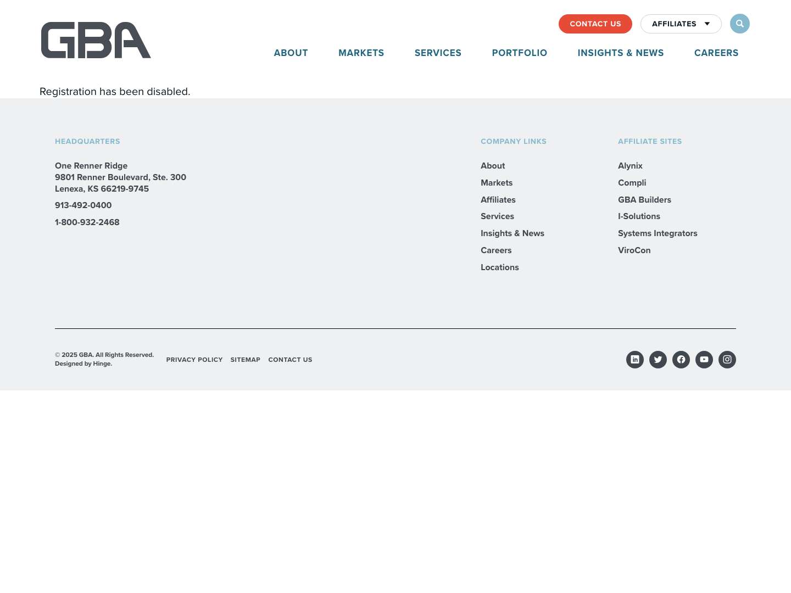The width and height of the screenshot is (791, 593).
Task: Select PORTFOLIO in the main navigation
Action: point(519,53)
